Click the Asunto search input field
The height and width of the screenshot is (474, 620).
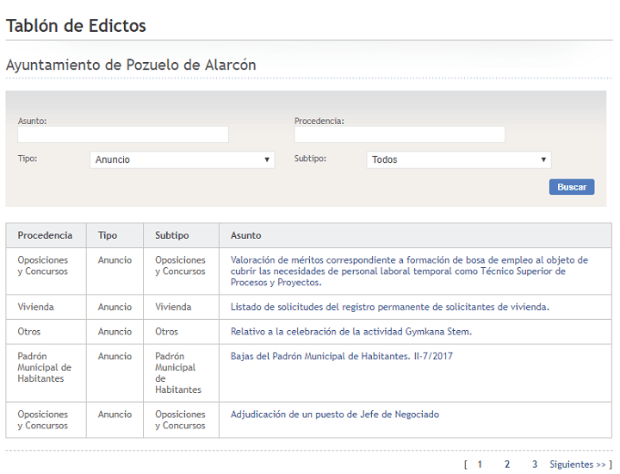click(123, 134)
